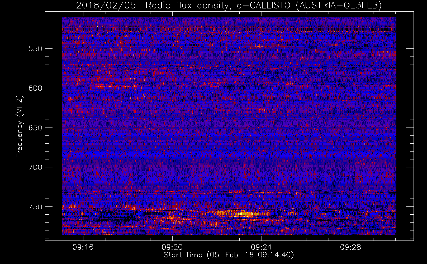Click the 09:20 time tick label
The image size is (427, 264).
click(x=172, y=247)
